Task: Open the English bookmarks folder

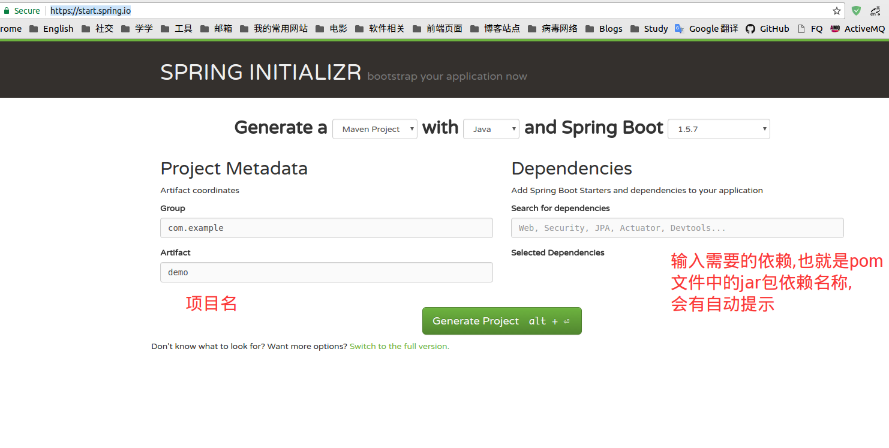Action: point(51,29)
